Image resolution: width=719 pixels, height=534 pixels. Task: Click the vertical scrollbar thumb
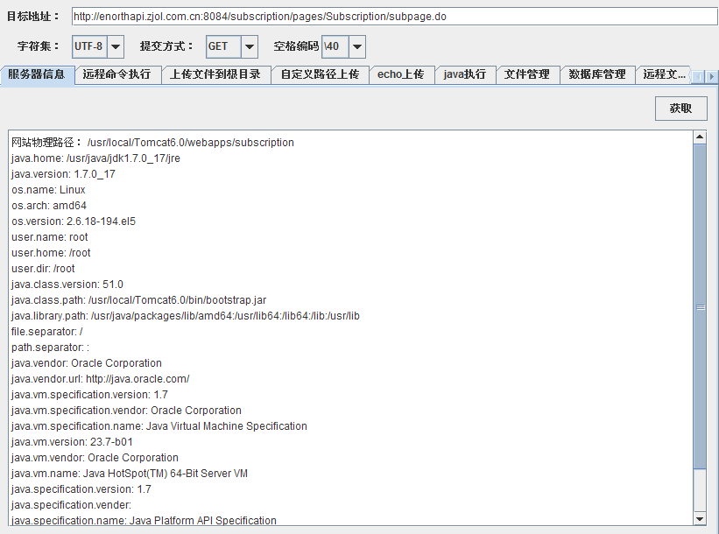tap(700, 306)
